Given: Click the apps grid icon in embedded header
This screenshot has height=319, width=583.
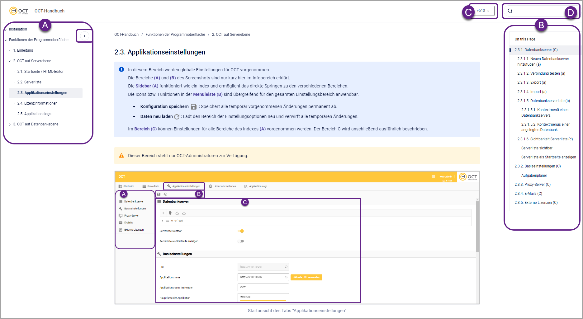Looking at the screenshot, I should coord(434,177).
